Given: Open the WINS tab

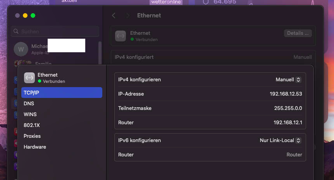Looking at the screenshot, I should (x=31, y=114).
